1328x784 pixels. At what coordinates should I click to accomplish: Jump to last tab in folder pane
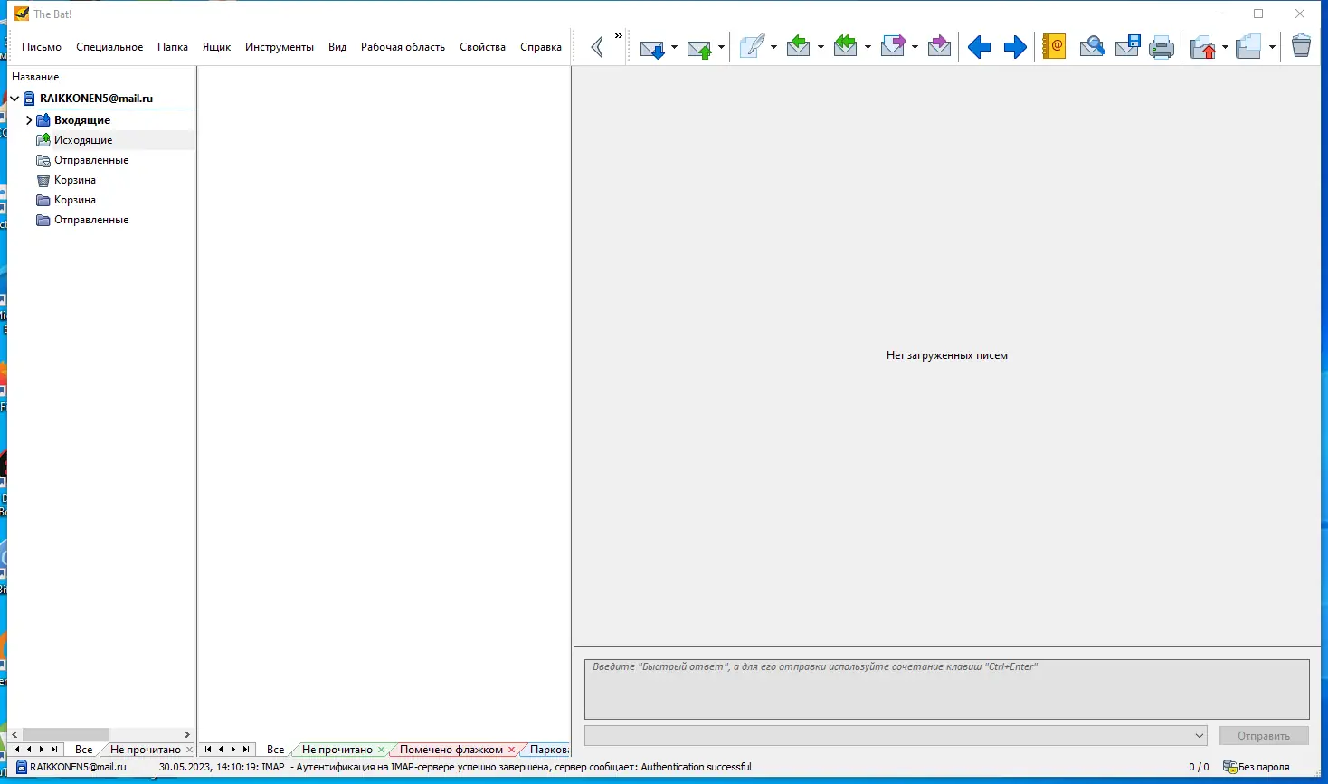54,750
